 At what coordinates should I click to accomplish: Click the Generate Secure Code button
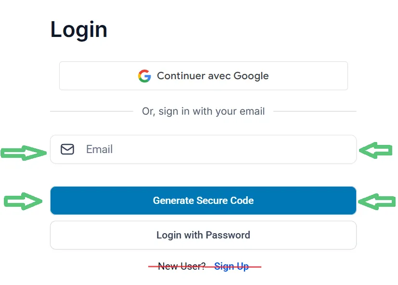pyautogui.click(x=203, y=201)
